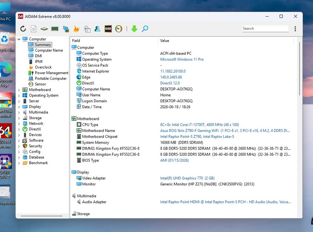This screenshot has height=232, width=313.
Task: Open the Microsoft Windows 11 Pro link
Action: pos(182,59)
